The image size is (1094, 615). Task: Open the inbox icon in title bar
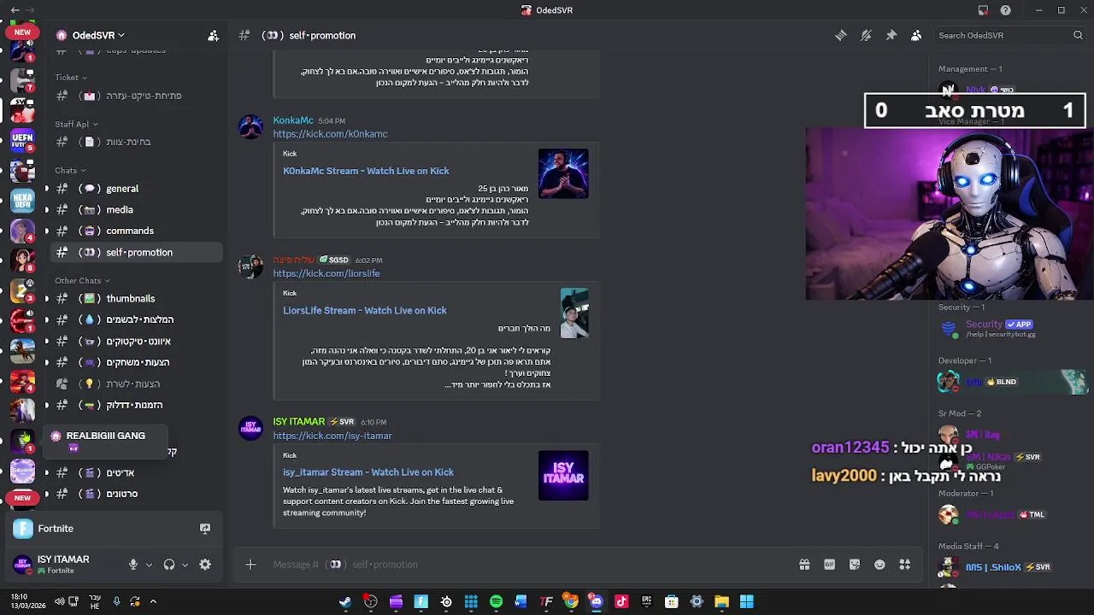(983, 10)
